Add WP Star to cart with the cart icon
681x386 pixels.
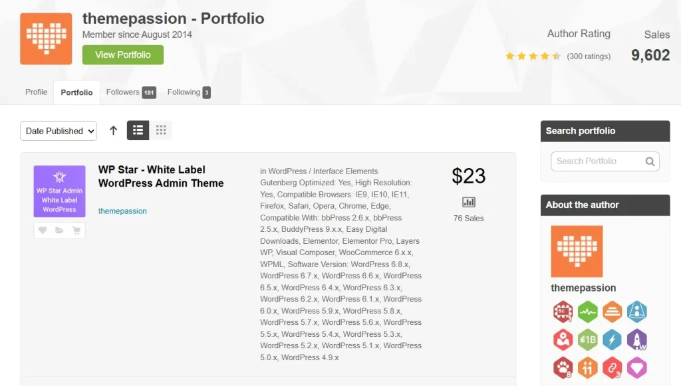click(x=76, y=229)
